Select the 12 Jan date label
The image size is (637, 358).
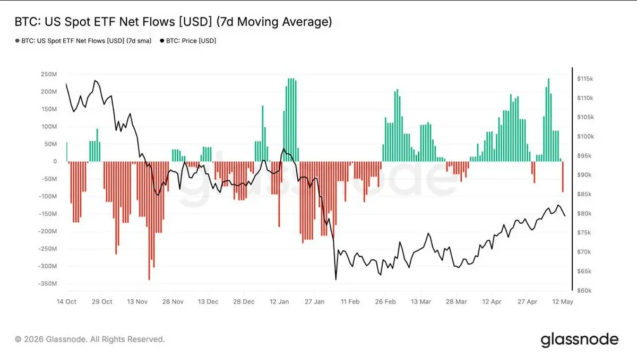[x=279, y=301]
